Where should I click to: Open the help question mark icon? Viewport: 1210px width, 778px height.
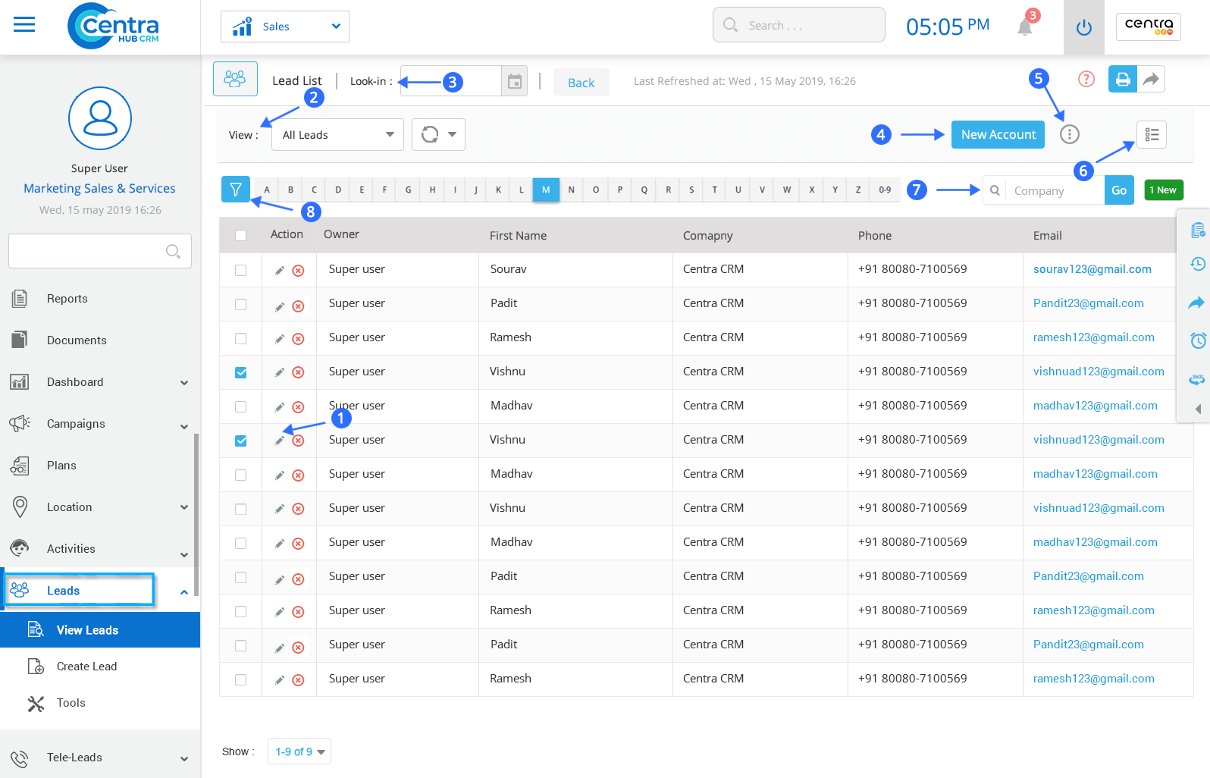click(1086, 79)
